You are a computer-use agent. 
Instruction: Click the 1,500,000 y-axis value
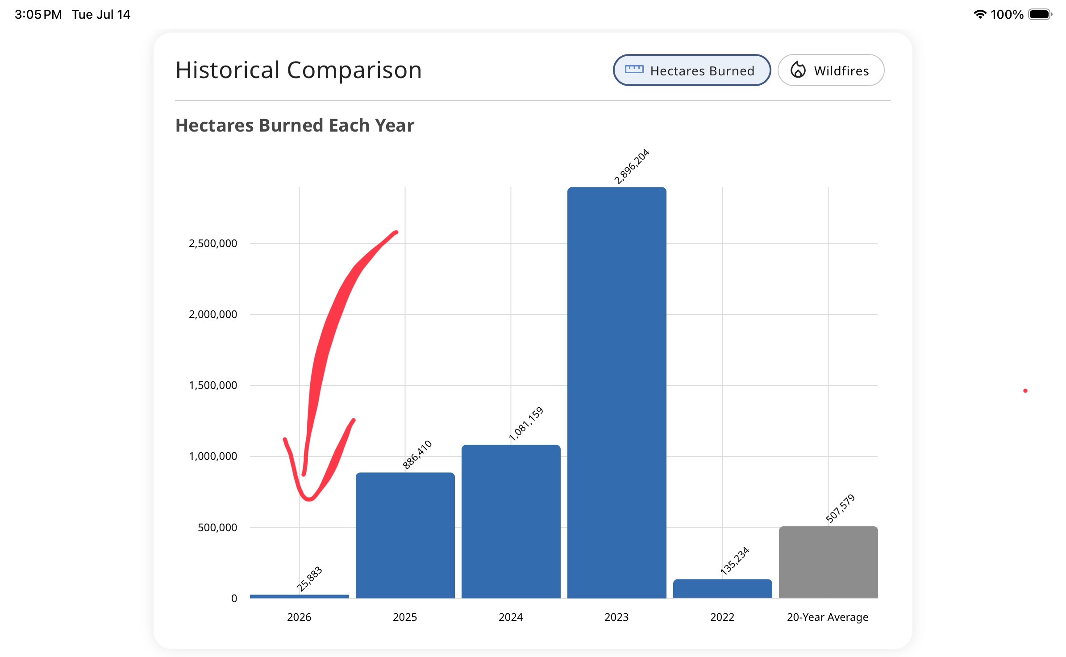pos(213,385)
